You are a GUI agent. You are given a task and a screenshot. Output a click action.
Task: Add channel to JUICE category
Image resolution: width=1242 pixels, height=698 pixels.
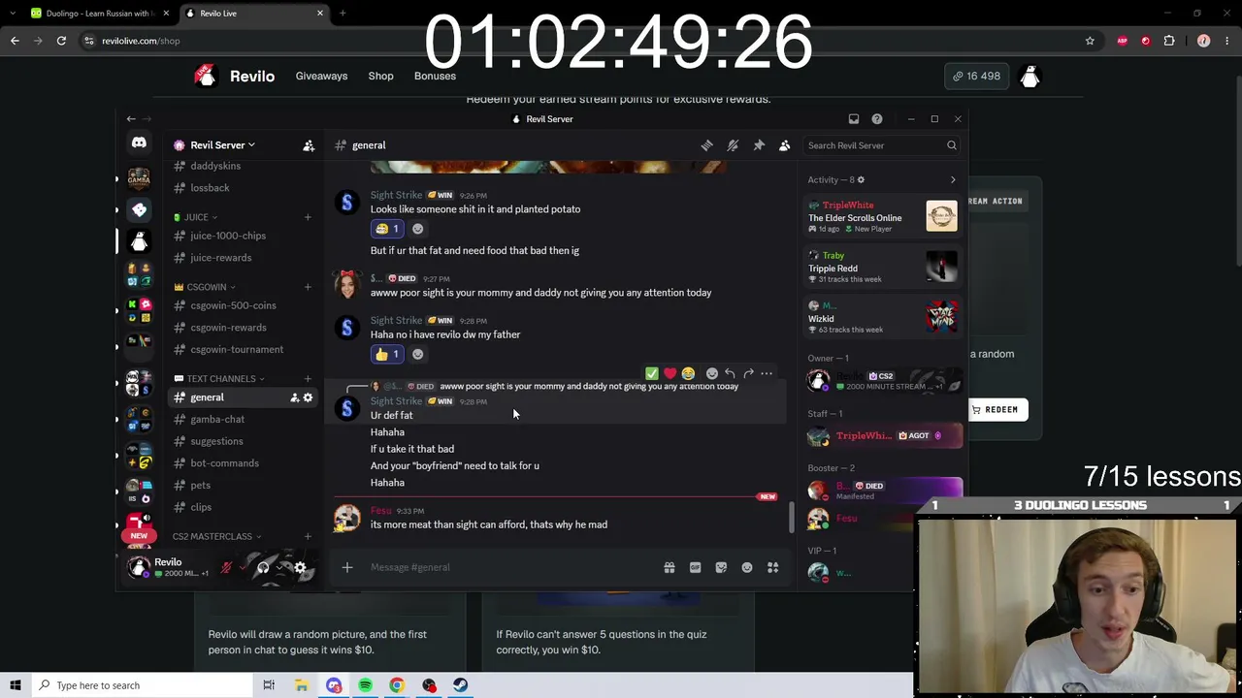pos(308,217)
